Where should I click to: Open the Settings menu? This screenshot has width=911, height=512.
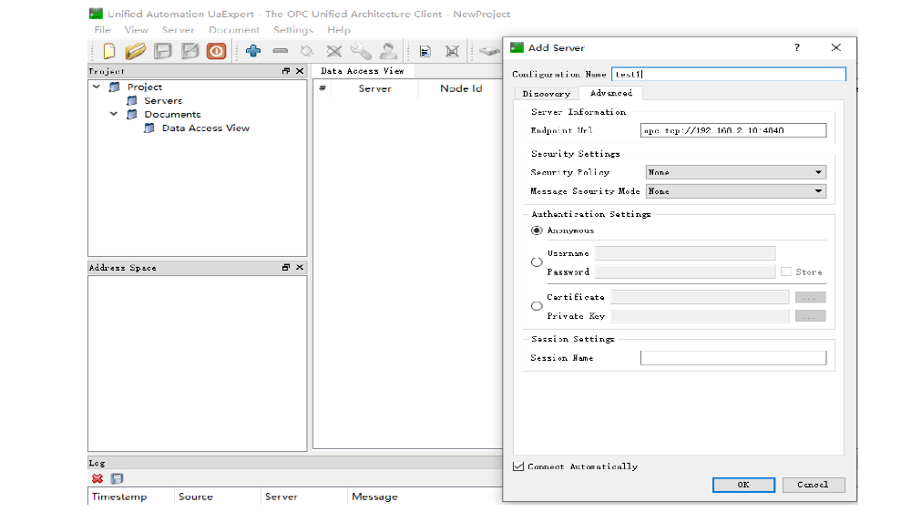pos(292,30)
